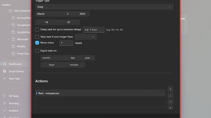This screenshot has width=211, height=118.
Task: Expand the GoogleSystem folder chevron
Action: click(x=8, y=25)
